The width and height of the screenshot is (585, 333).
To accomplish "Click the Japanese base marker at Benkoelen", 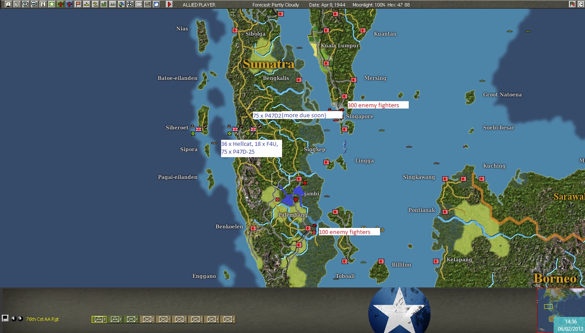I will pyautogui.click(x=253, y=228).
